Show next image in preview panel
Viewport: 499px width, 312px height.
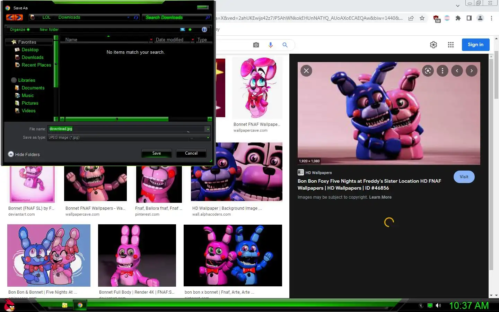click(472, 71)
